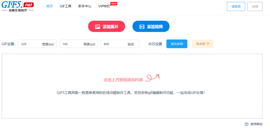Click the GIF5工具网 description sentence
270x131 pixels.
(x=131, y=93)
